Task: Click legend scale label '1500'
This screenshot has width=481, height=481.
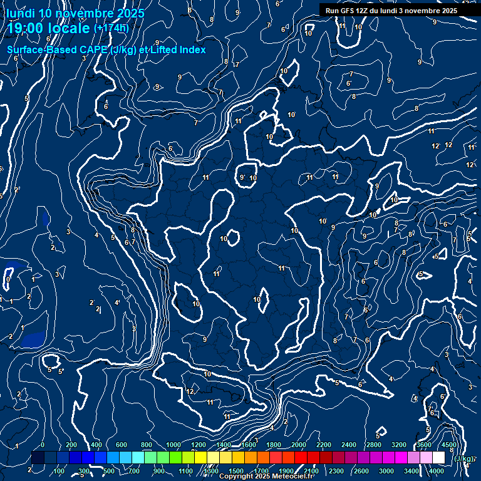Action: pos(236,471)
